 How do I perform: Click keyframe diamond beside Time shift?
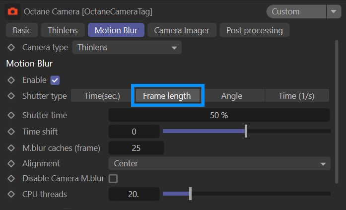tap(11, 132)
